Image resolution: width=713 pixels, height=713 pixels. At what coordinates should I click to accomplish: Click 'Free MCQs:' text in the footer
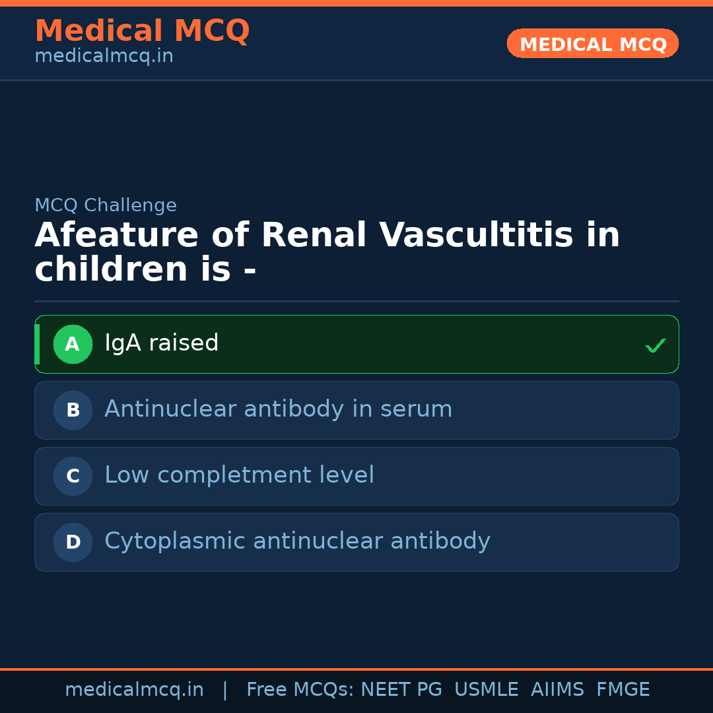point(300,690)
